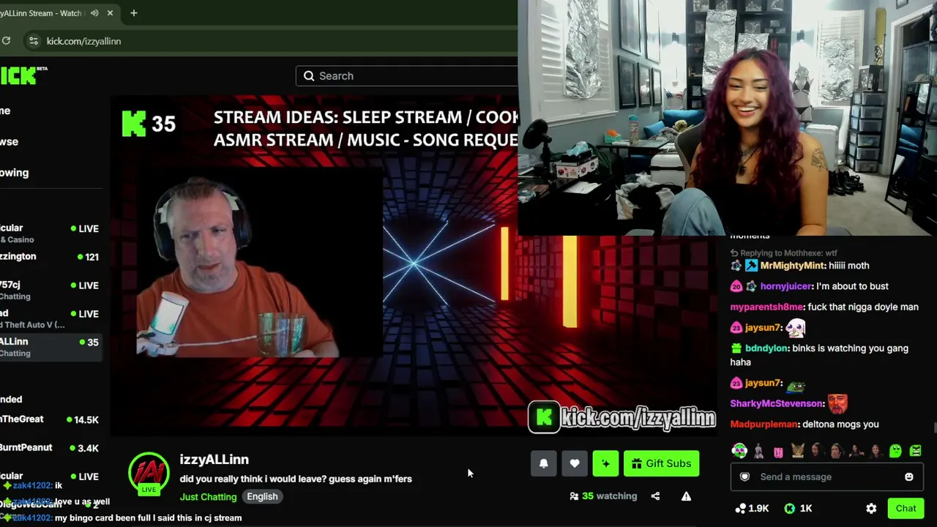Reload the page

point(6,41)
